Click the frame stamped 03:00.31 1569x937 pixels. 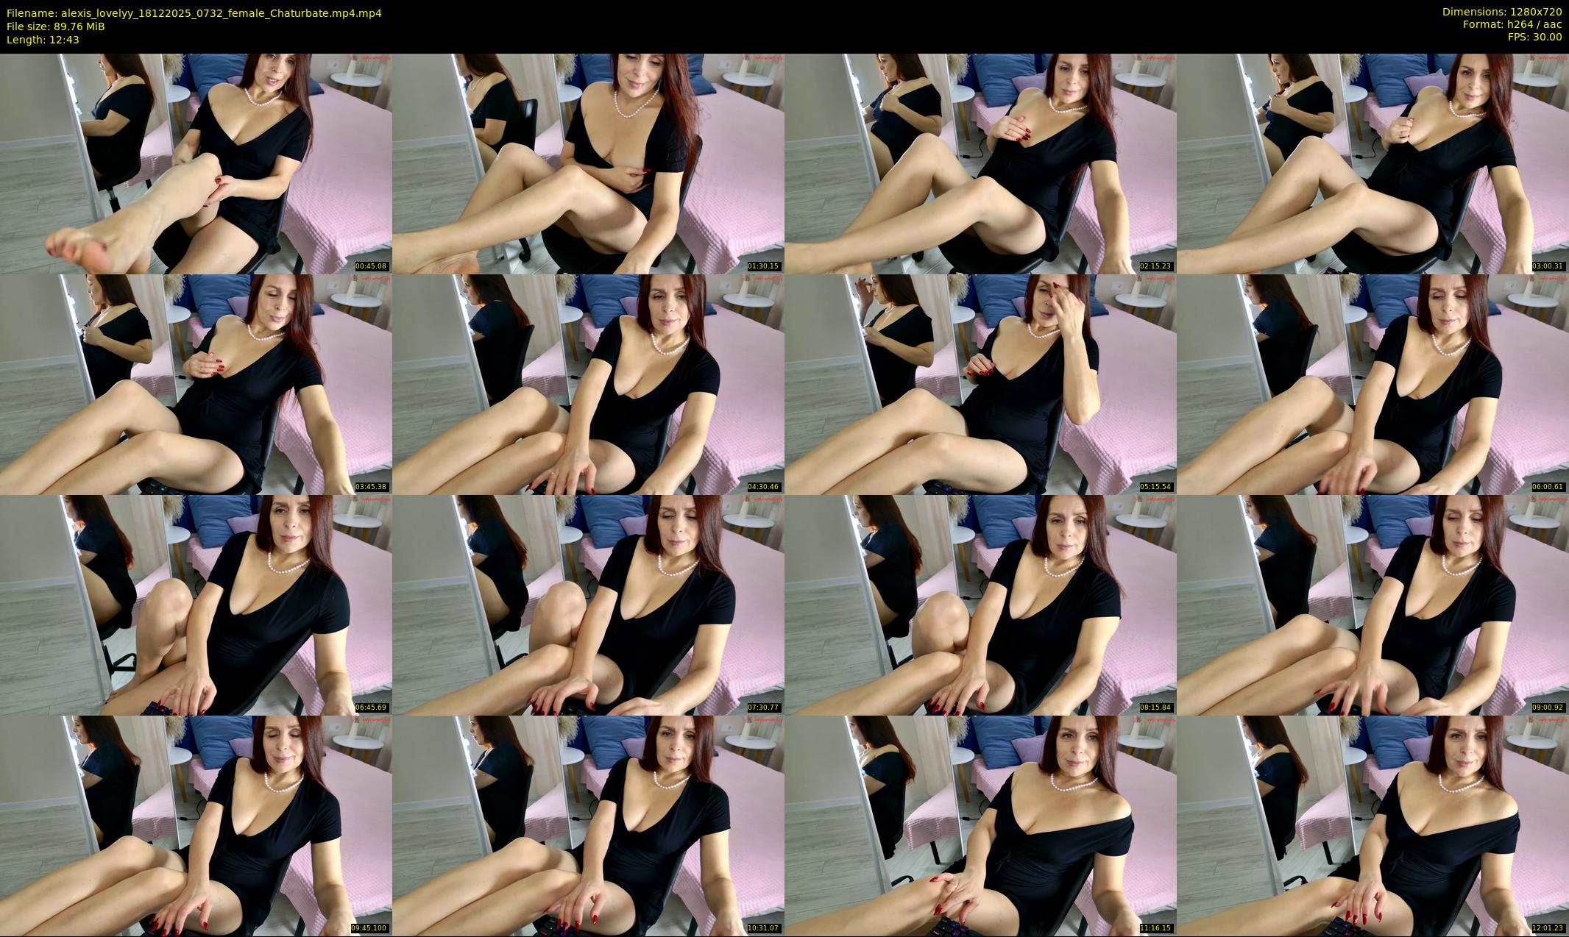[x=1373, y=163]
